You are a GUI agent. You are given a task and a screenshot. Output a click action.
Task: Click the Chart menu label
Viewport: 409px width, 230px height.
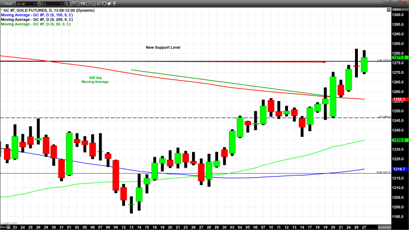7,3
